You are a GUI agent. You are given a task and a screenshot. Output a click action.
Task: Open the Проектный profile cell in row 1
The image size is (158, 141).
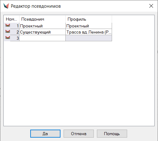89,26
